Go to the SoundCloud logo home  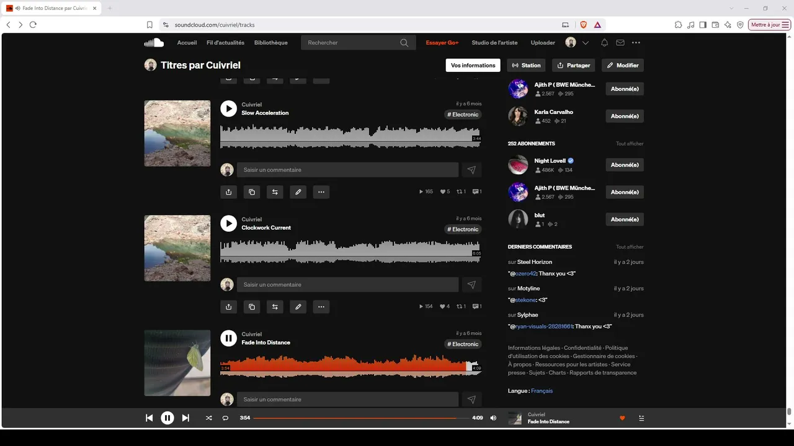click(154, 43)
